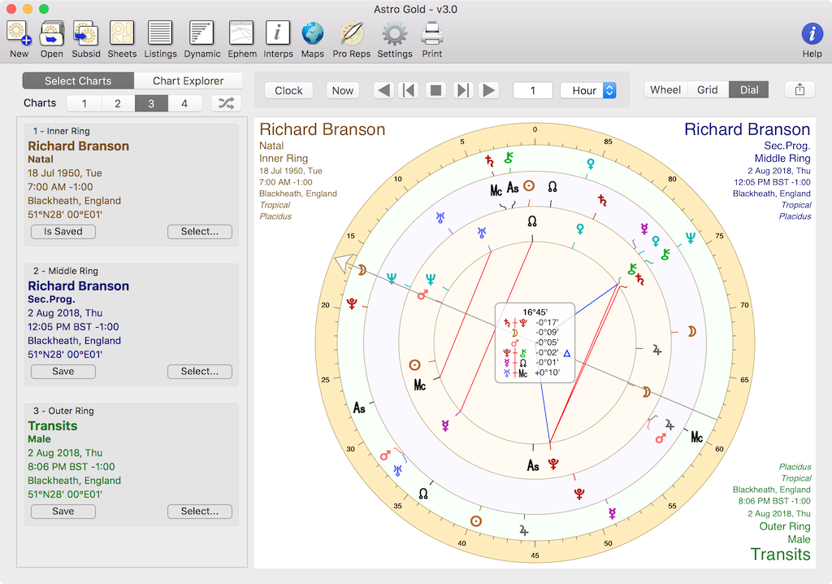
Task: Click Select... for Inner Ring chart
Action: (x=200, y=232)
